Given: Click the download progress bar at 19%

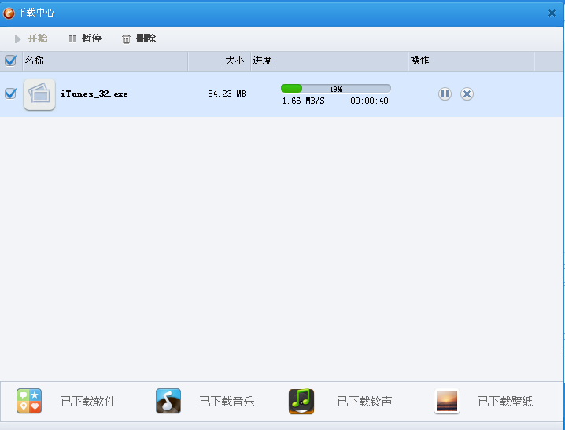Looking at the screenshot, I should tap(336, 89).
